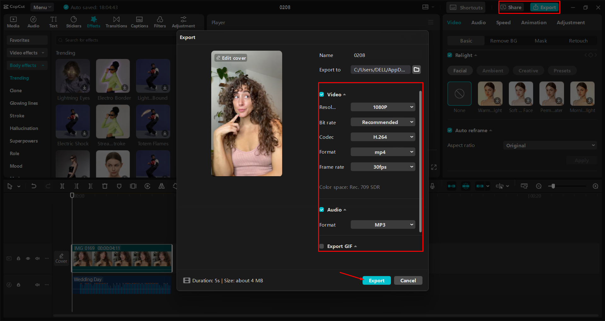
Task: Toggle lock on the audio track
Action: pyautogui.click(x=19, y=285)
